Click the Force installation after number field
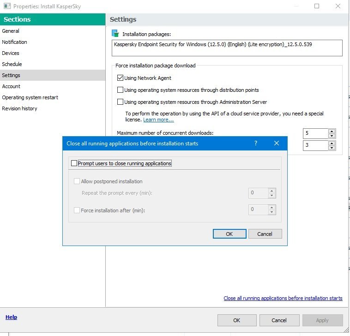This screenshot has width=350, height=336. [x=258, y=210]
